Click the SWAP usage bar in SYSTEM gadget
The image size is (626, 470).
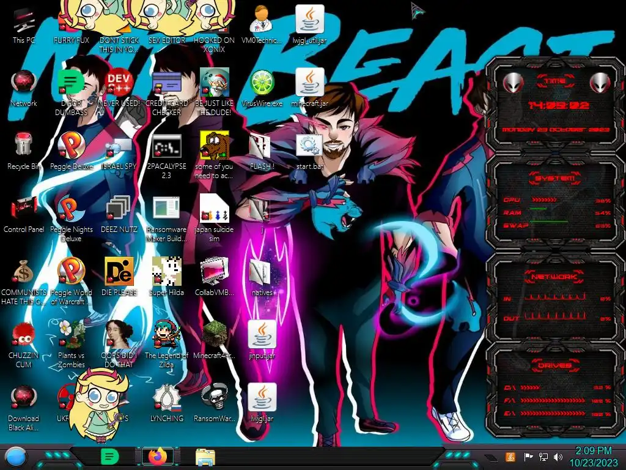(x=548, y=222)
